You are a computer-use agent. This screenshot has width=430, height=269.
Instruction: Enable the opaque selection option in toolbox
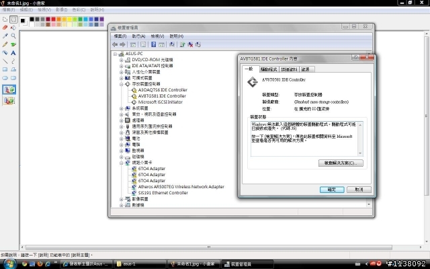[9, 89]
